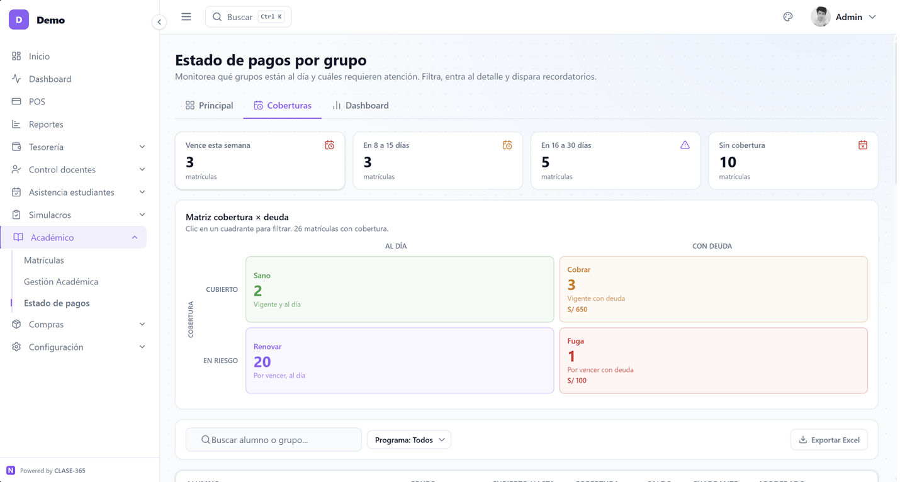Open the theme palette icon
Screen dimensions: 900x482
tap(788, 17)
